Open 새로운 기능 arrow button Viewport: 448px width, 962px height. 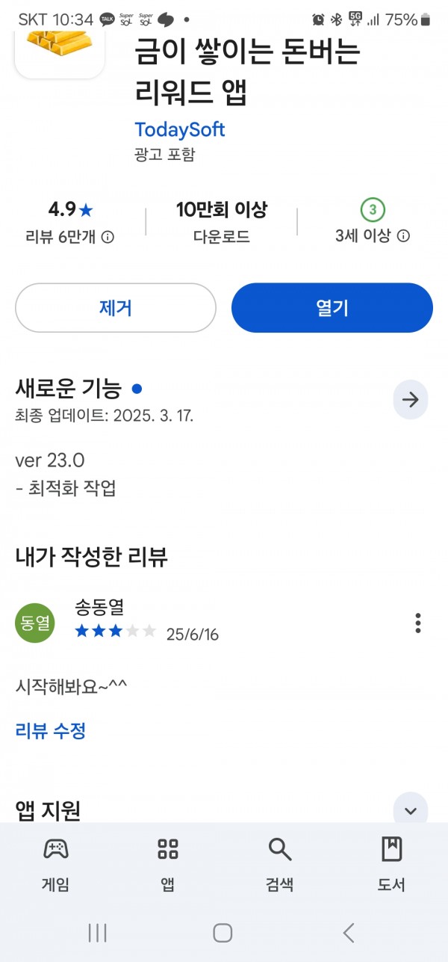point(411,400)
